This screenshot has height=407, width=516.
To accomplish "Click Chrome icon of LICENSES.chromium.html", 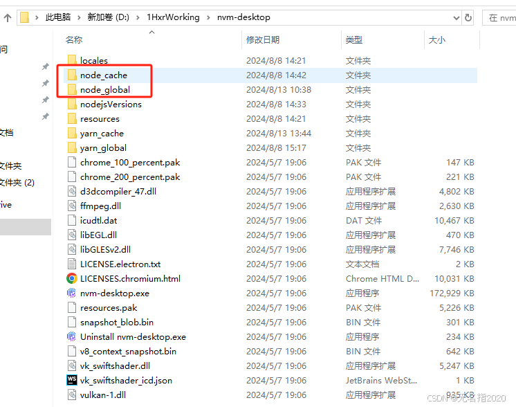I will click(72, 278).
